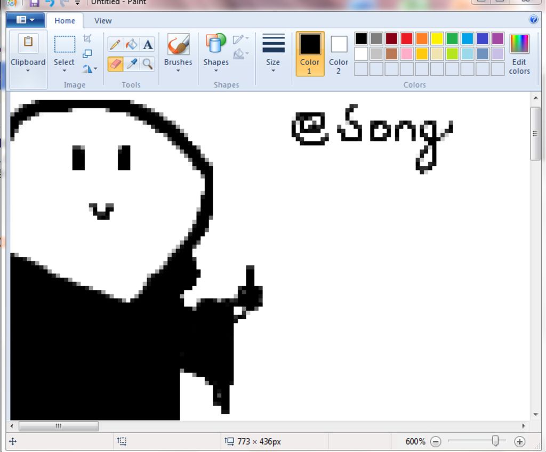Click the zoom slider handle
The width and height of the screenshot is (546, 452).
coord(495,441)
